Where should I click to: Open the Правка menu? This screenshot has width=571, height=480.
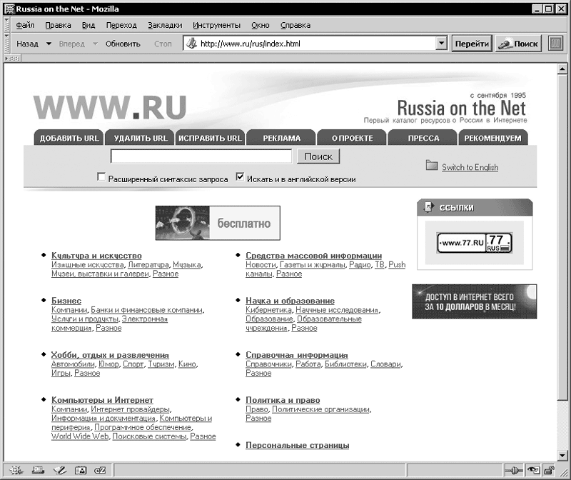pos(58,25)
